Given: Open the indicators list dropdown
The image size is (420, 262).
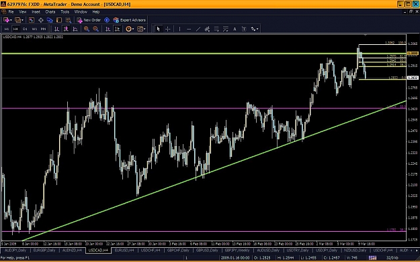Looking at the screenshot, I should (130, 29).
